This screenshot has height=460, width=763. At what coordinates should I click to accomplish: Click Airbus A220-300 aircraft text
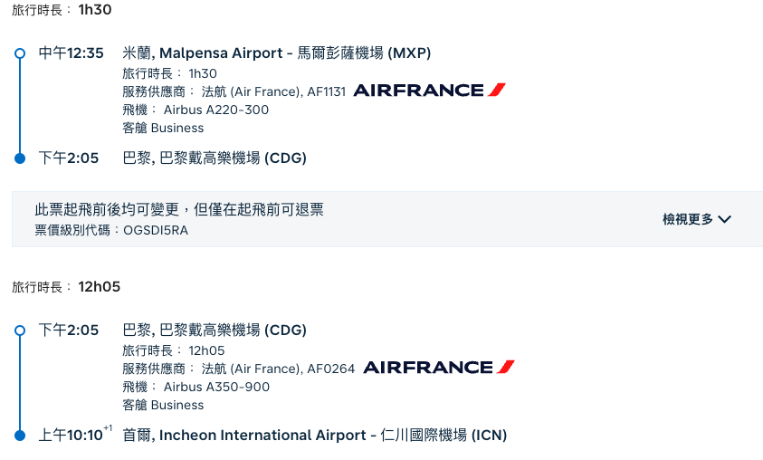point(216,110)
